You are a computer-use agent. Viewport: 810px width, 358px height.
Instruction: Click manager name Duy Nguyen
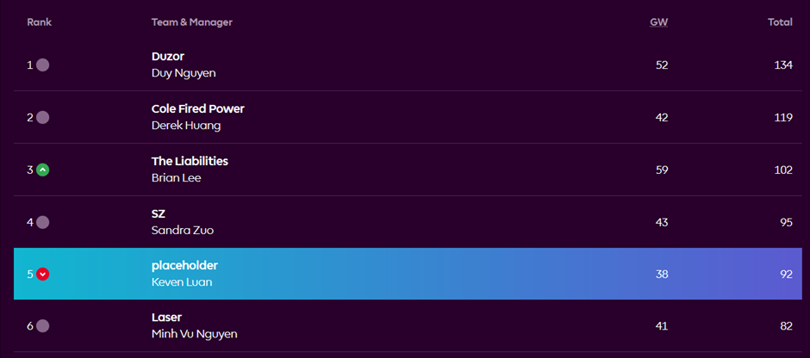point(184,73)
